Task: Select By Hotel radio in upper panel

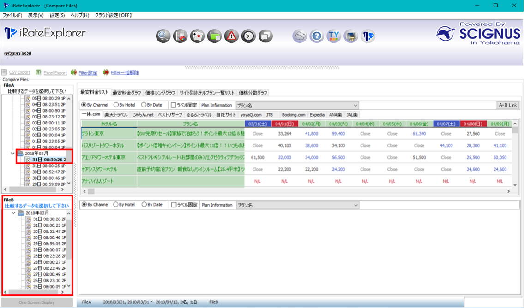Action: 116,105
